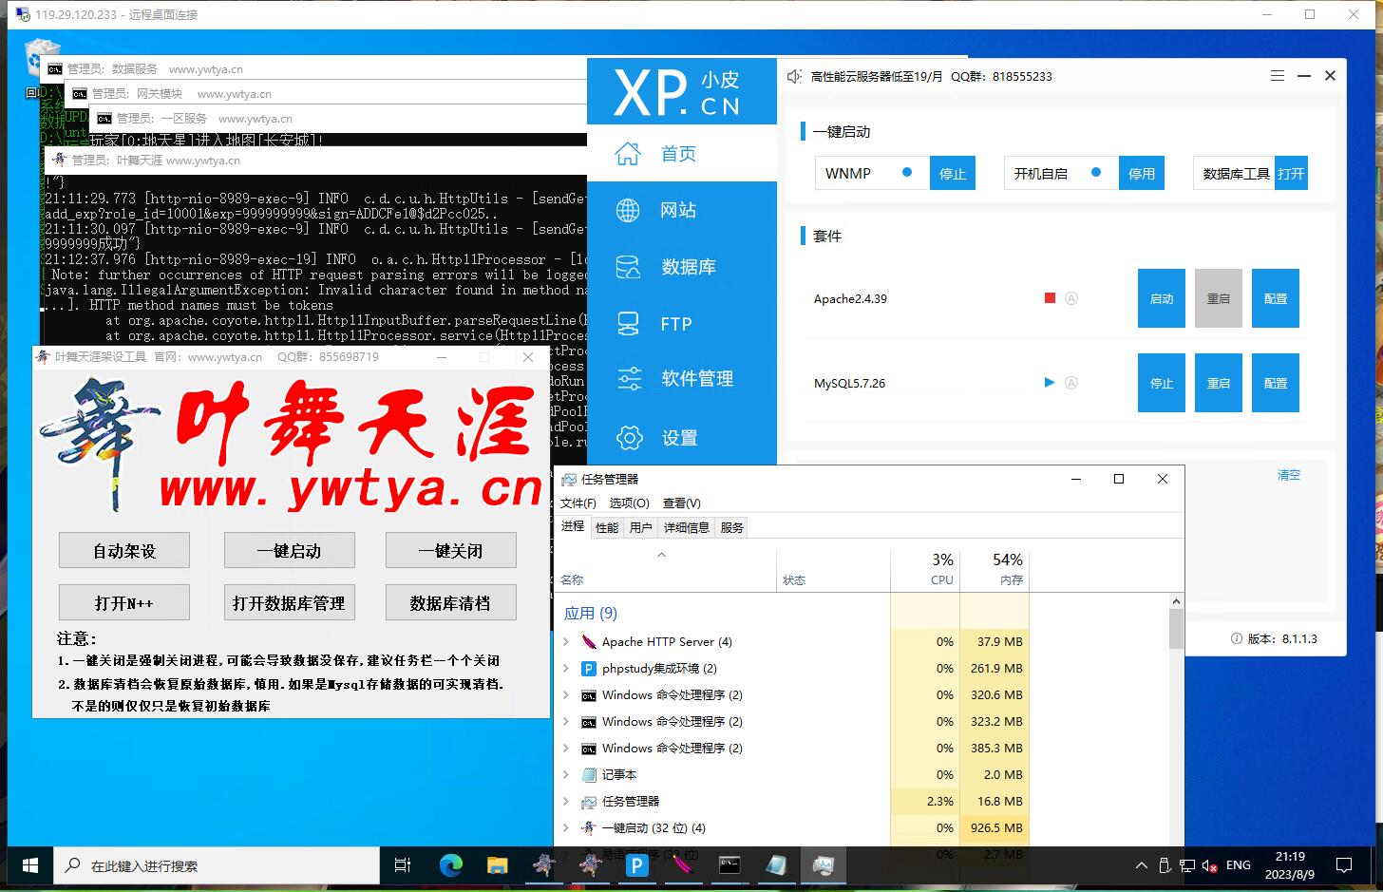Switch to Apache feather icon on taskbar

click(683, 865)
